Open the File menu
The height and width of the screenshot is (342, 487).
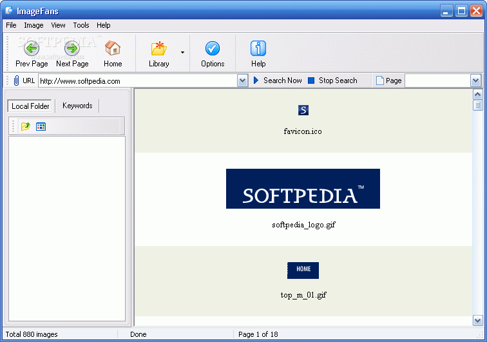(11, 25)
